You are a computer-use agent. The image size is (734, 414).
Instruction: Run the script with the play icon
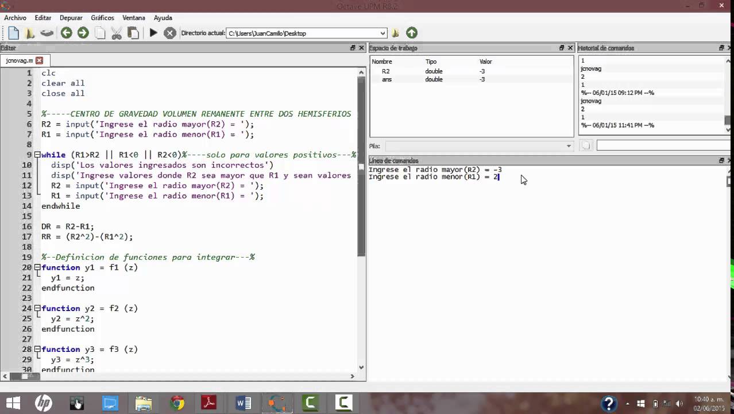coord(153,33)
